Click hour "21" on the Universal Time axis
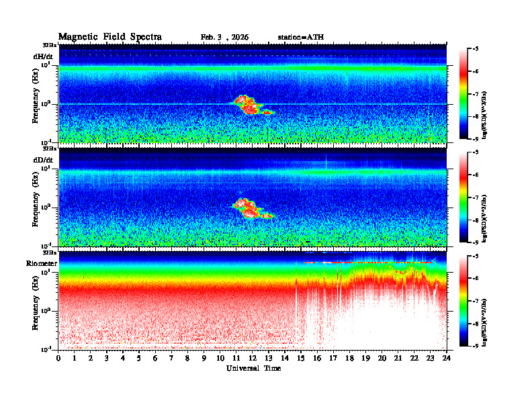The width and height of the screenshot is (532, 411). pos(398,359)
